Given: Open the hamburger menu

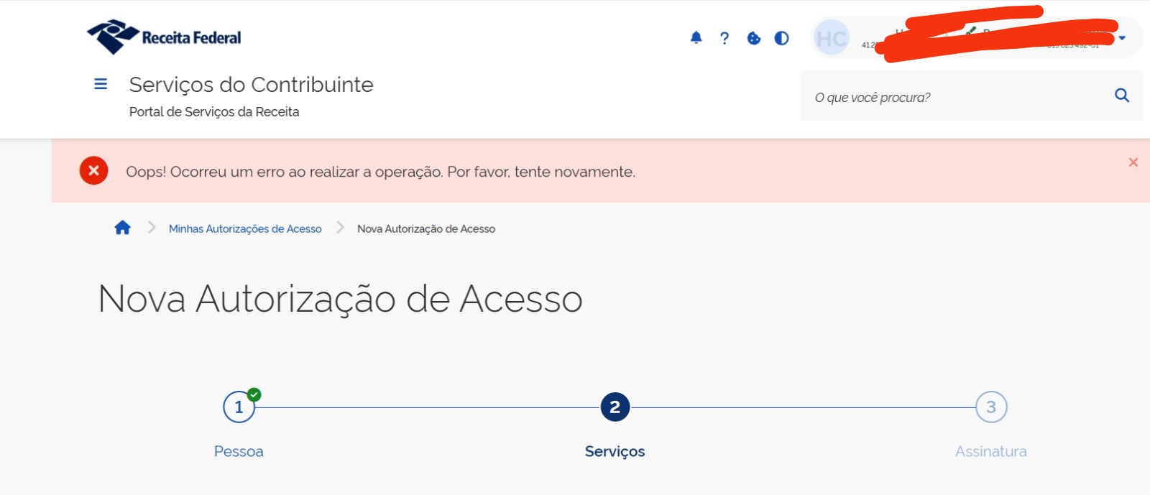Looking at the screenshot, I should click(x=101, y=84).
